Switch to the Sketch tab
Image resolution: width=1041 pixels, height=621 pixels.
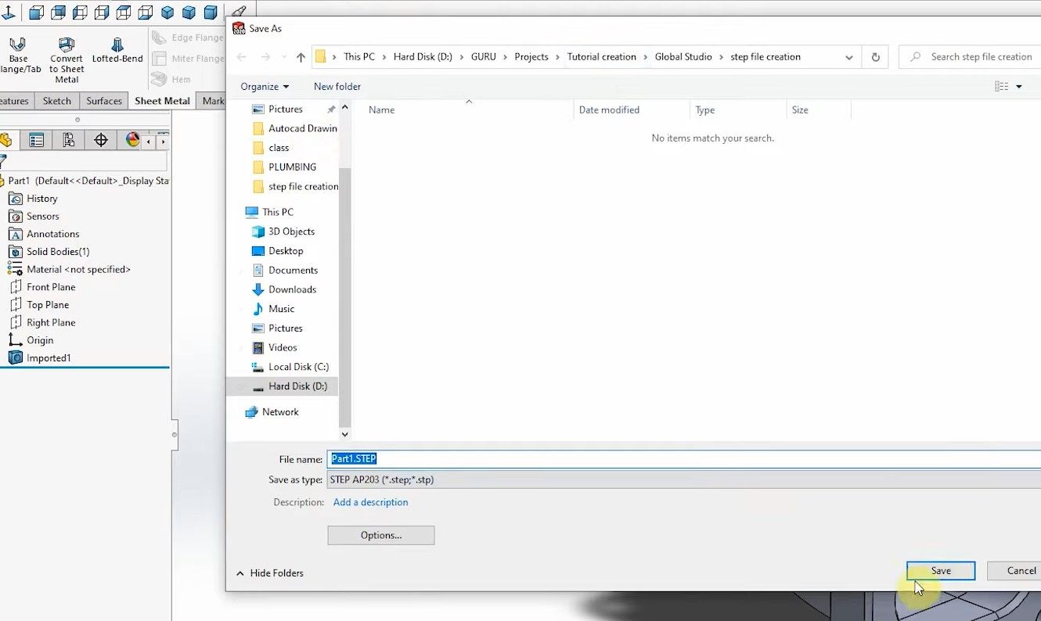[x=56, y=101]
